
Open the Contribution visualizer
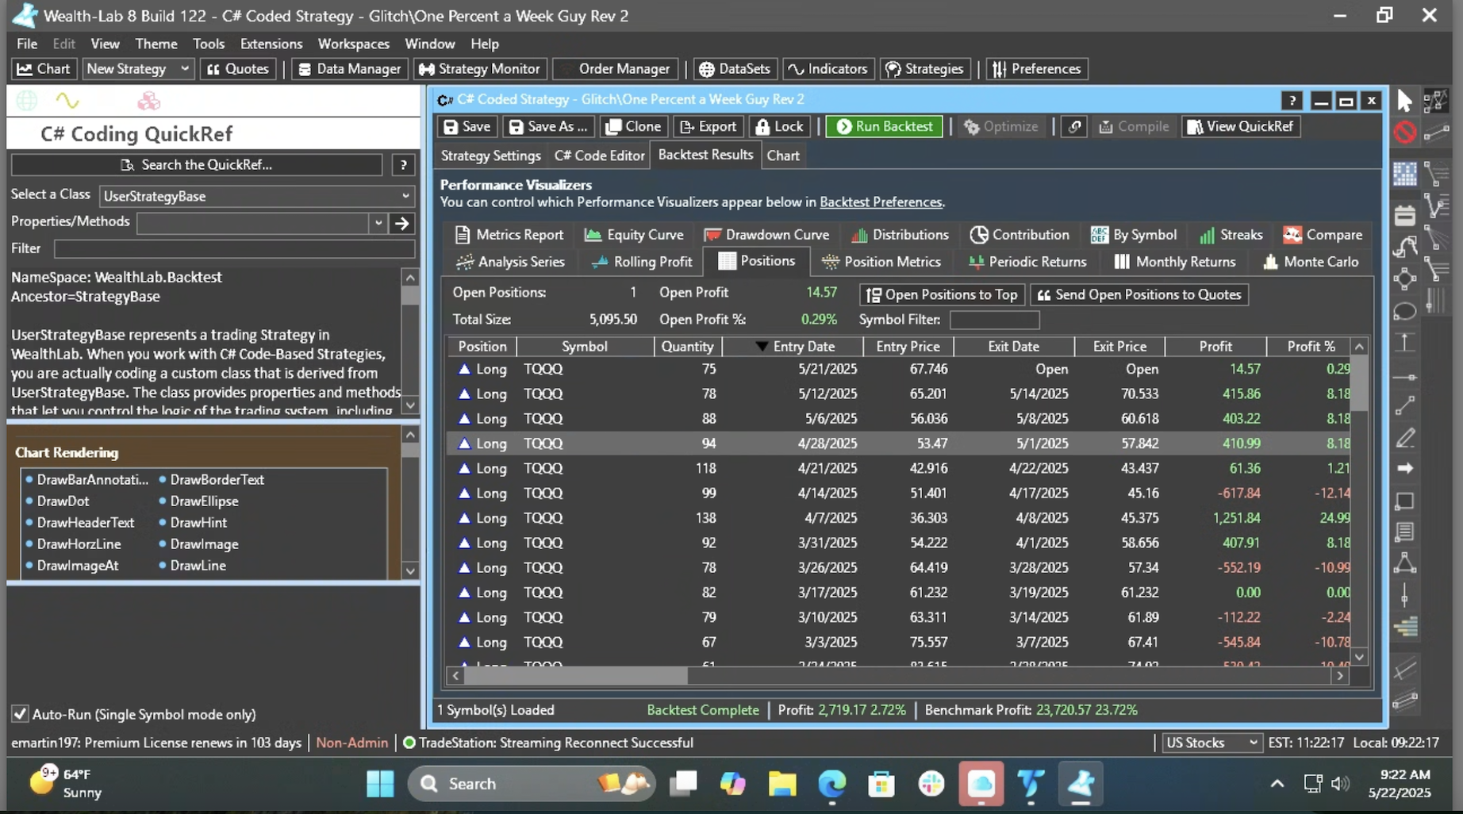1019,235
